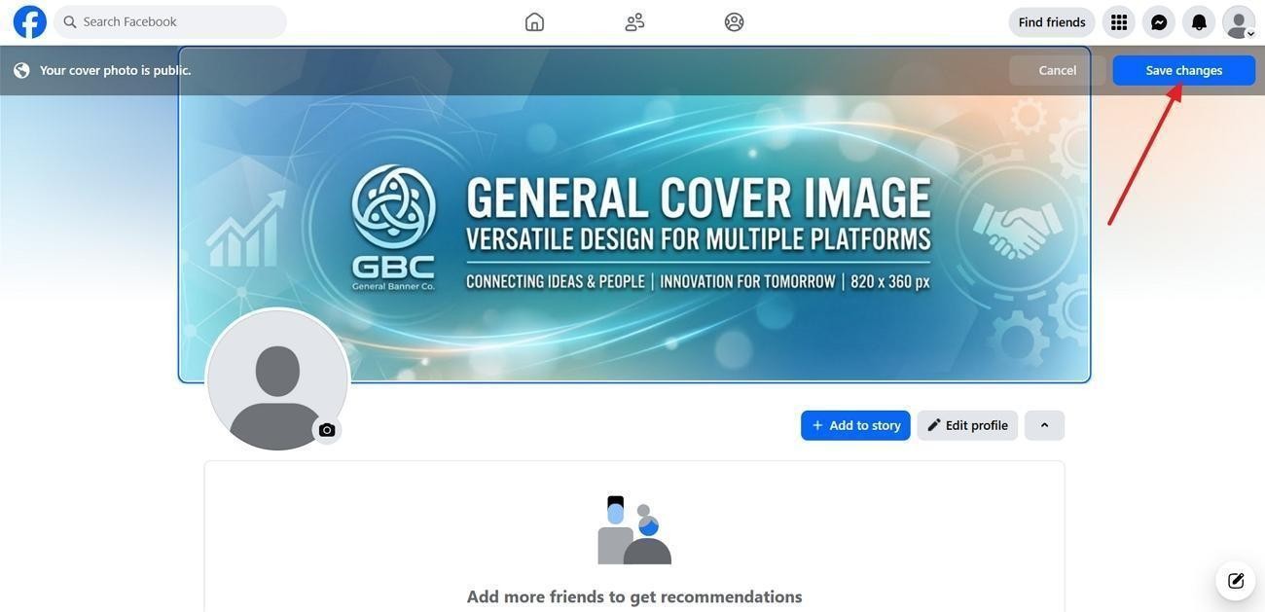Click "Your cover photo is public." text
This screenshot has height=612, width=1265.
pyautogui.click(x=116, y=70)
